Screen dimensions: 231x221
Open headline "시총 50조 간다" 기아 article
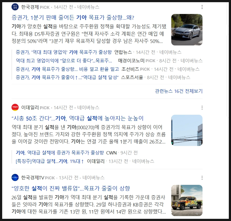click(78, 118)
